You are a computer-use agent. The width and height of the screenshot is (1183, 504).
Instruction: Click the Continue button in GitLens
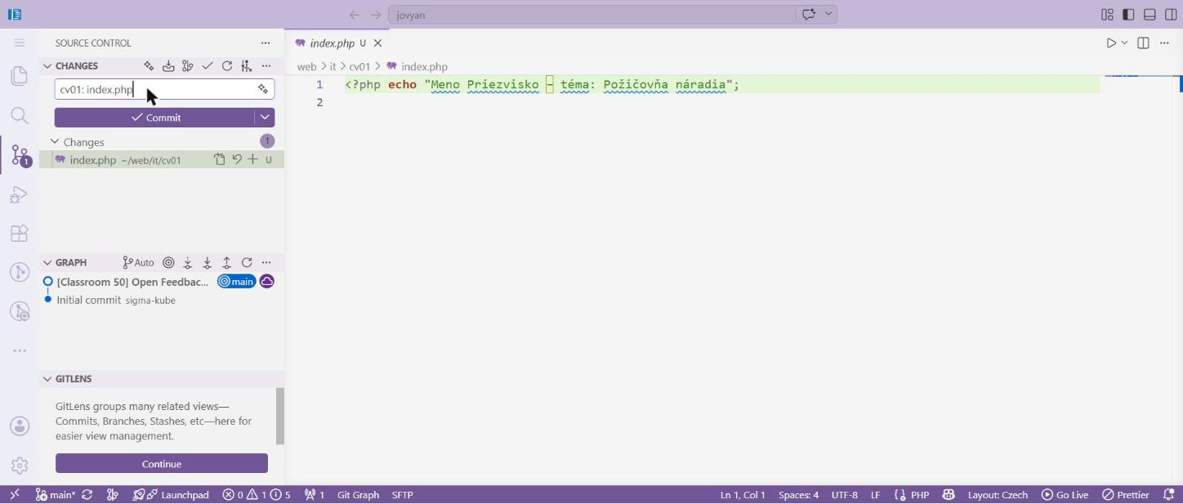tap(162, 463)
